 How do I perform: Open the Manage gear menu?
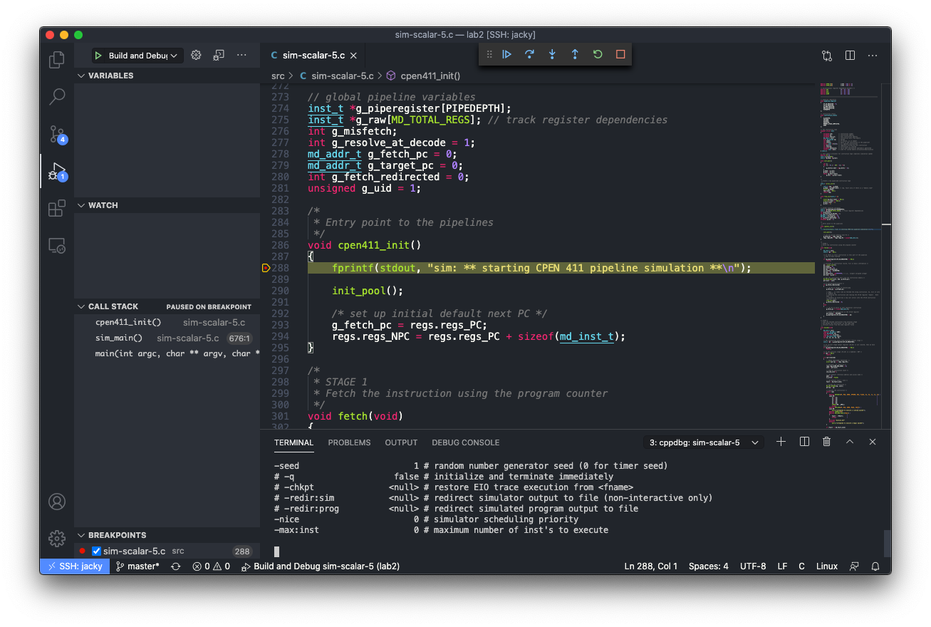pyautogui.click(x=57, y=538)
